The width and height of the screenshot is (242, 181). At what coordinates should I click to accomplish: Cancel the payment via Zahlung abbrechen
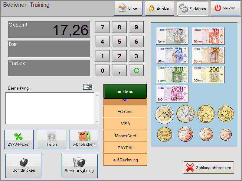(x=208, y=167)
